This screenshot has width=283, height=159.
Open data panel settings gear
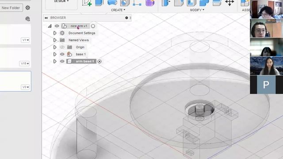[x=27, y=8]
